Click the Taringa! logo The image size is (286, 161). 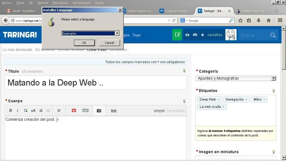pyautogui.click(x=20, y=35)
